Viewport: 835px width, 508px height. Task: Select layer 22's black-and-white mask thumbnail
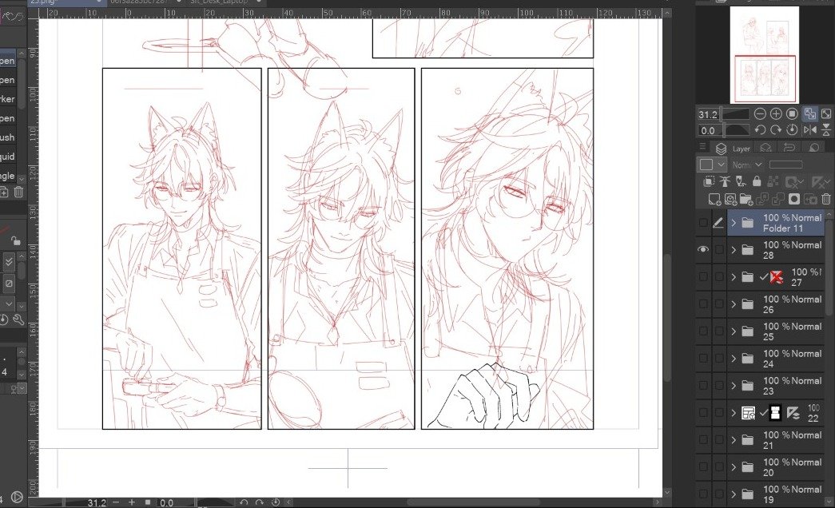[776, 413]
